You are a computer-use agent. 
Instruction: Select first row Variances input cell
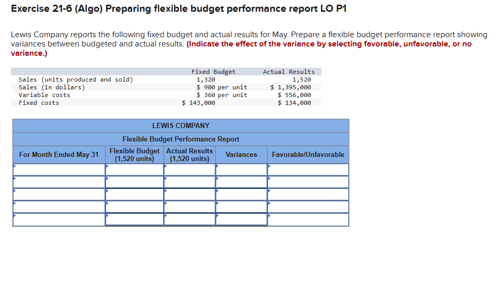pos(241,170)
